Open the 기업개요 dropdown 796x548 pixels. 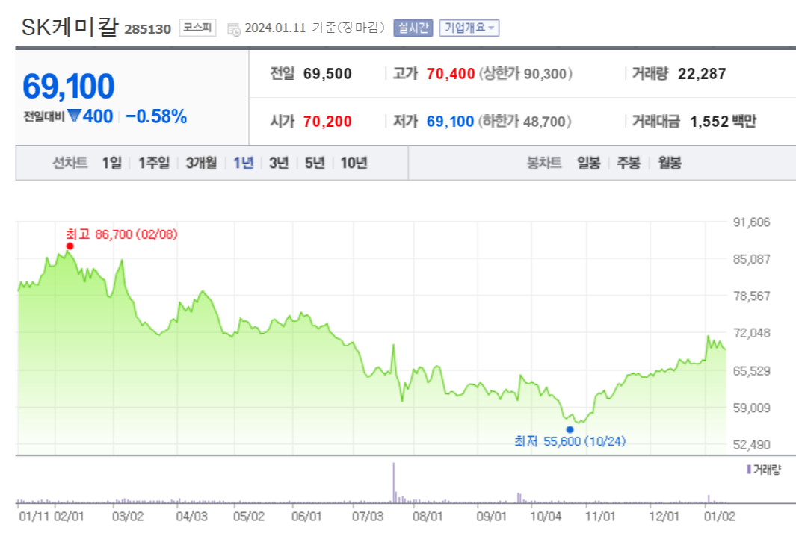click(469, 28)
